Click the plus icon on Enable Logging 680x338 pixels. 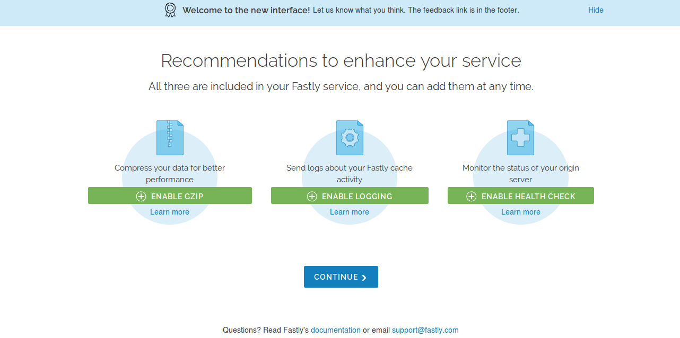pos(312,196)
